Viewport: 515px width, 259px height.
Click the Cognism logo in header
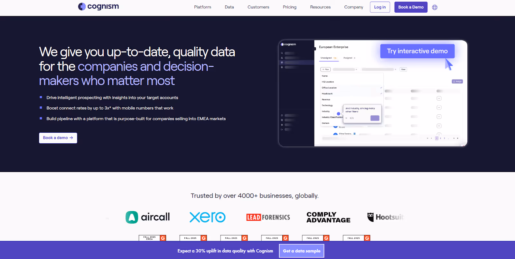[x=98, y=6]
